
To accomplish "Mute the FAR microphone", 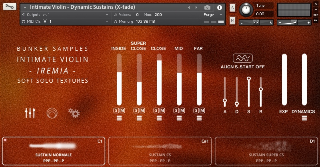I will tap(201, 110).
